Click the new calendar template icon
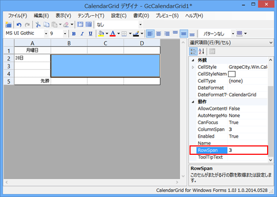277x197 pixels. 8,24
